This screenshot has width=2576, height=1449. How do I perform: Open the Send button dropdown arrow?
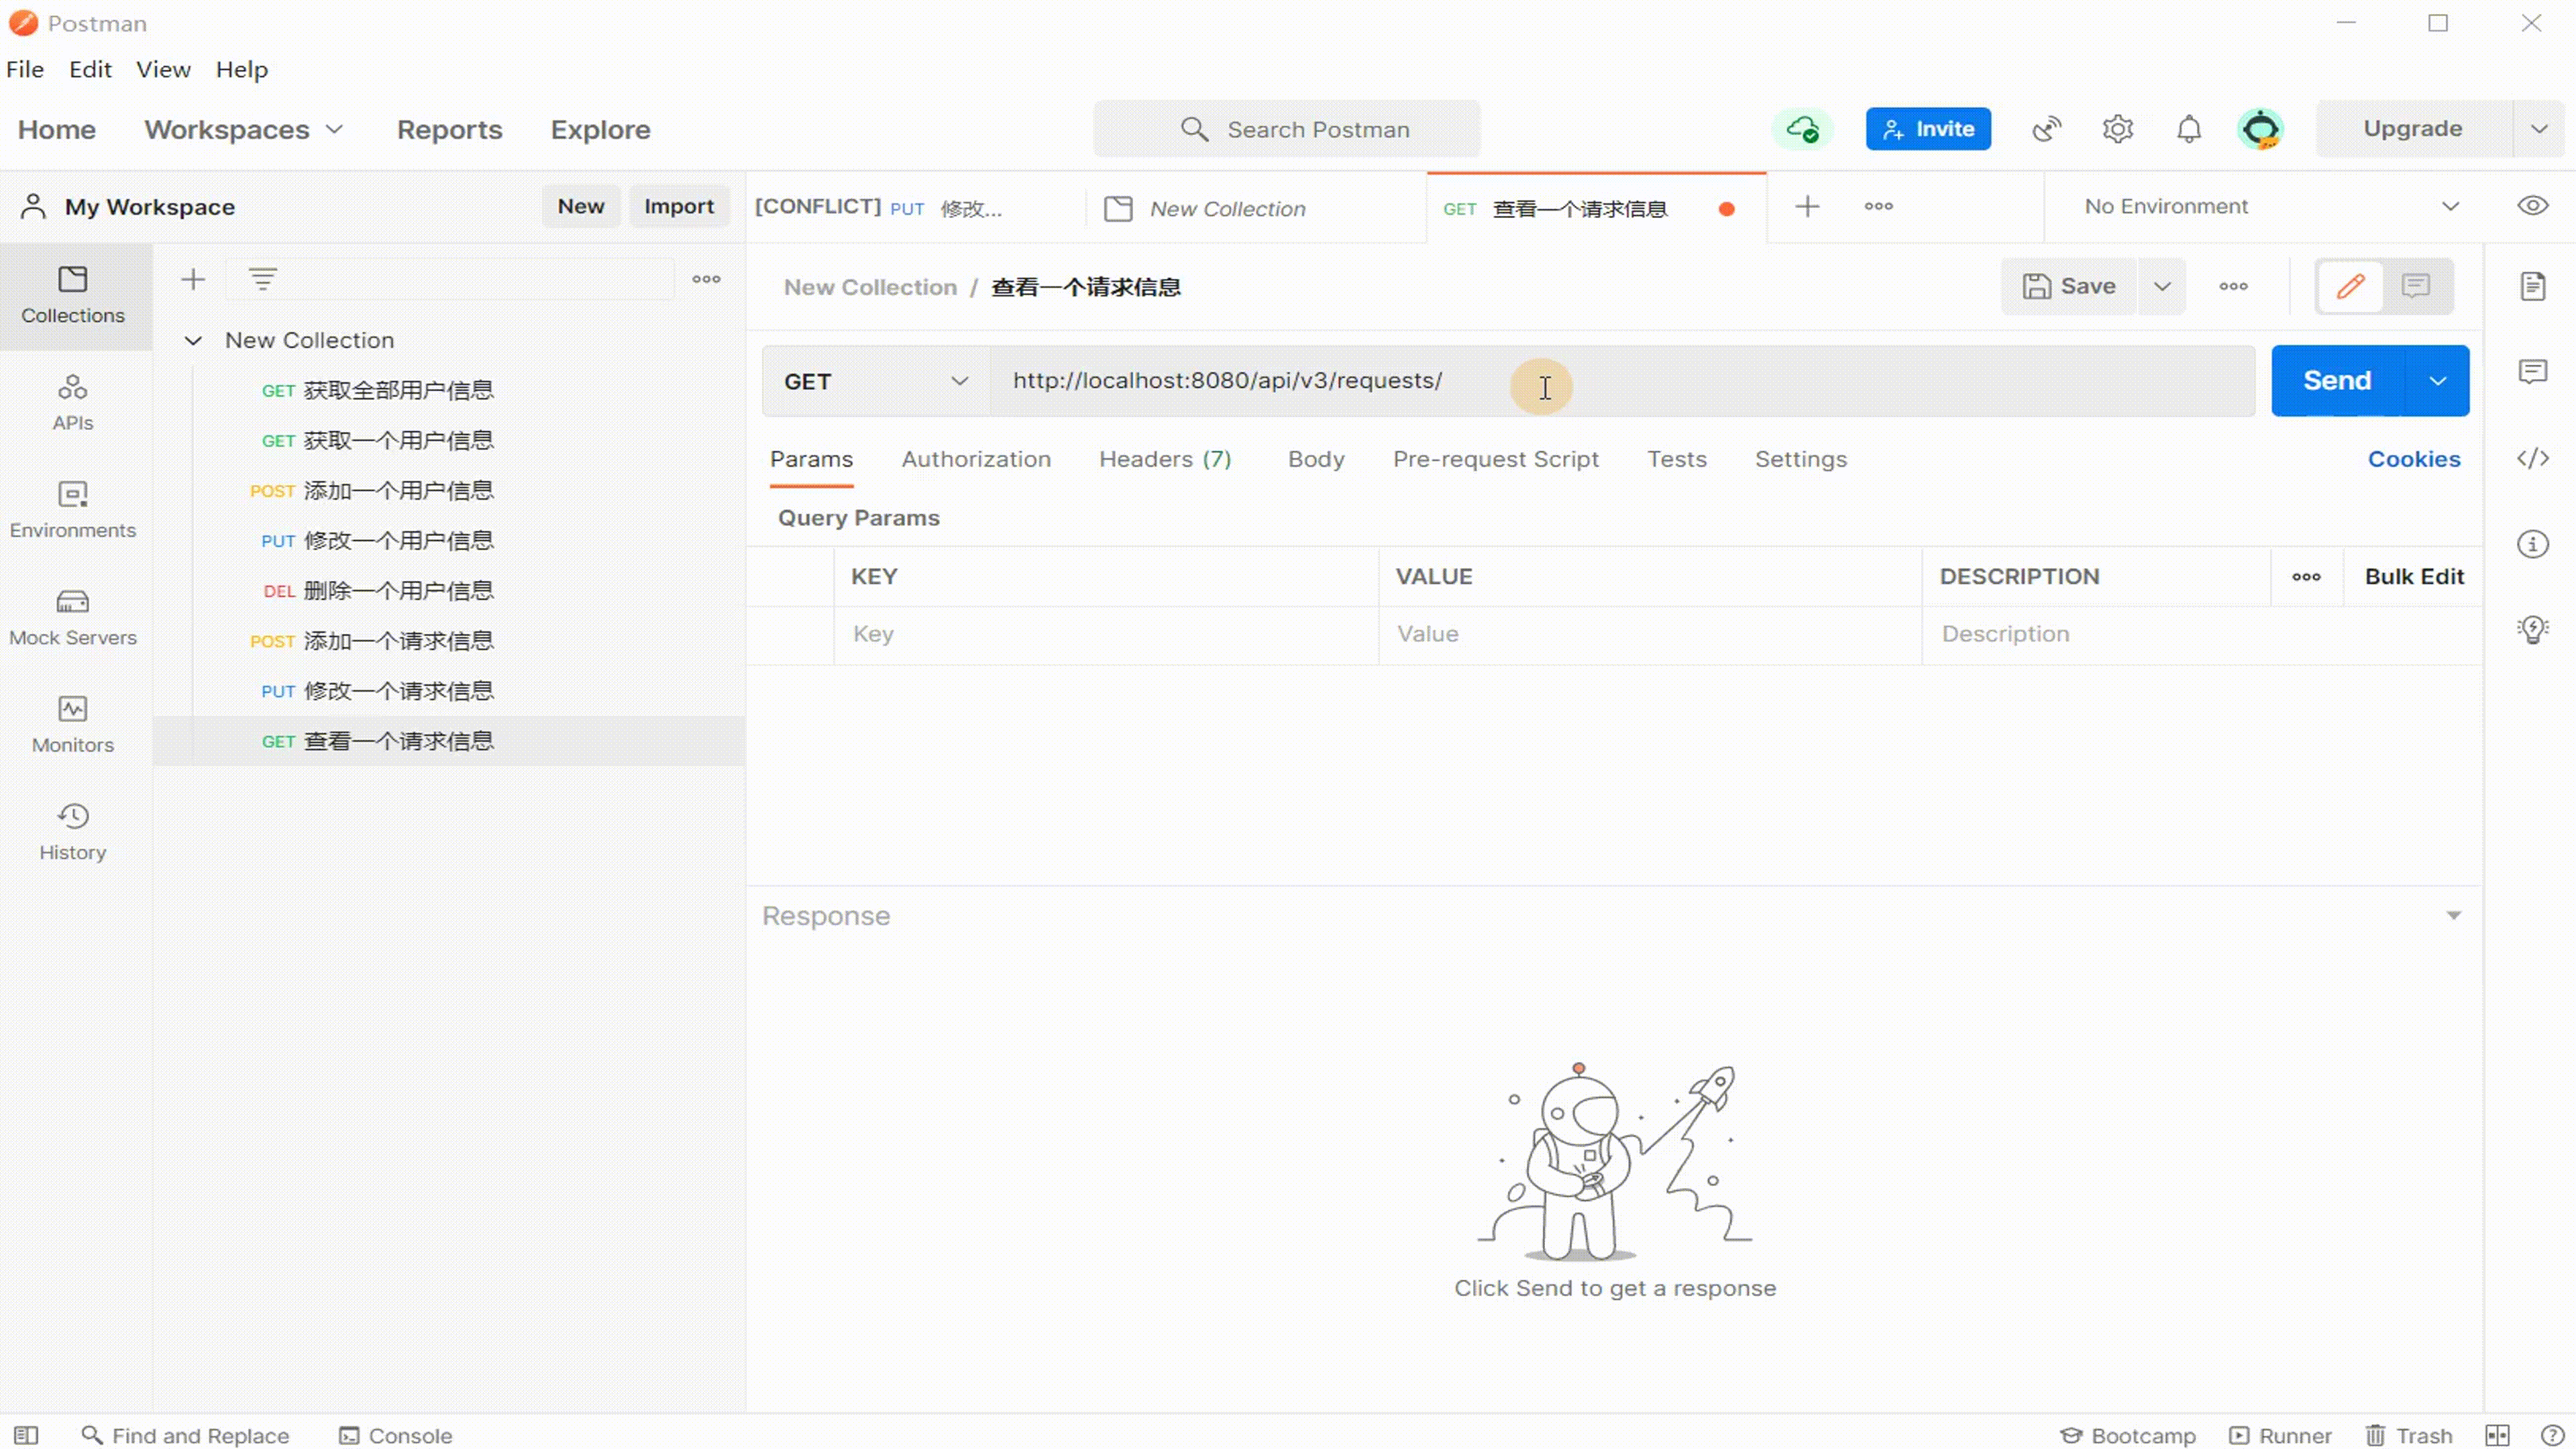[x=2438, y=381]
